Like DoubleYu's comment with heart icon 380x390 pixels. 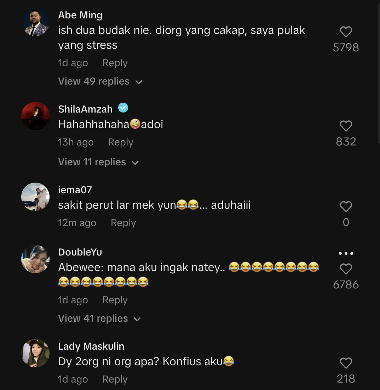tap(346, 269)
